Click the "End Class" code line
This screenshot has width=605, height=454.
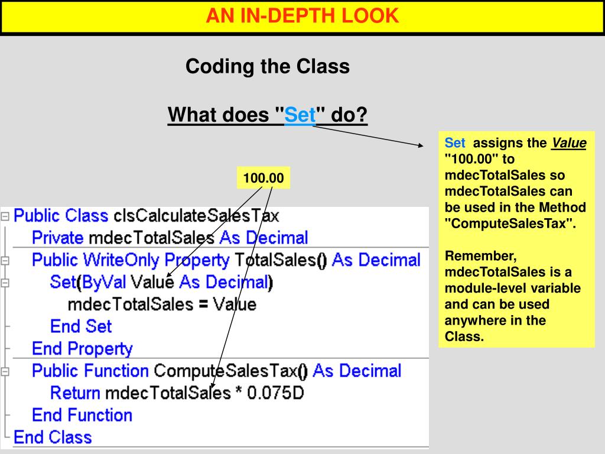tap(53, 437)
